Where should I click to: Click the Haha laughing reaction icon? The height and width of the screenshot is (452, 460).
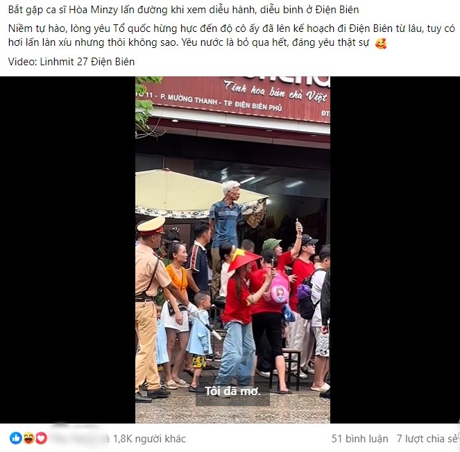[28, 438]
